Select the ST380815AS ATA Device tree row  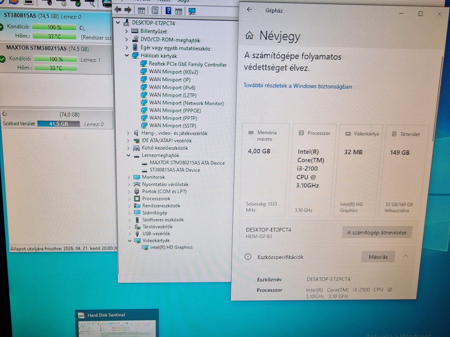[175, 170]
